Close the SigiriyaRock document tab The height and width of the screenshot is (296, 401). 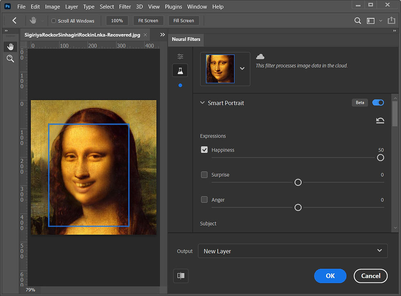145,35
